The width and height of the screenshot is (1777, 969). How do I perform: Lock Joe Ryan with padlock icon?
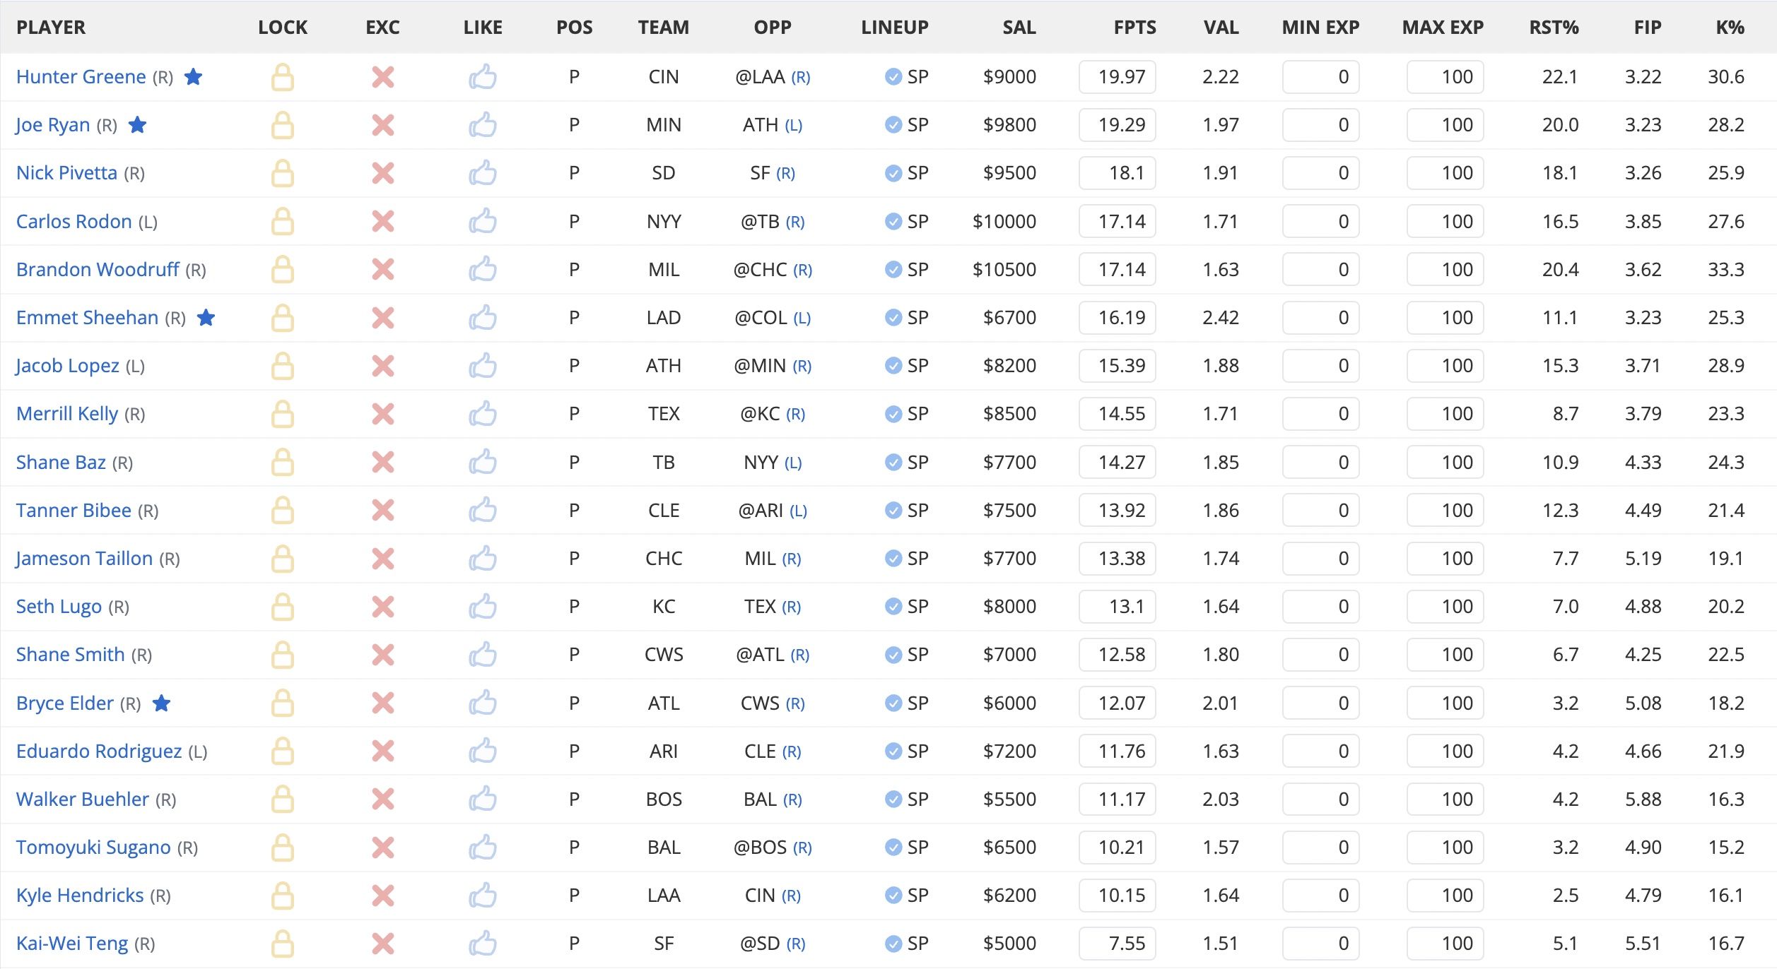point(283,125)
